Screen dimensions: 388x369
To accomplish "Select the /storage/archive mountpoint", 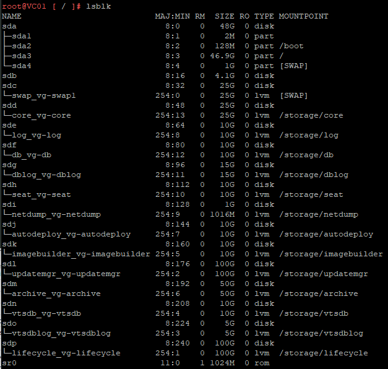I will coord(319,293).
